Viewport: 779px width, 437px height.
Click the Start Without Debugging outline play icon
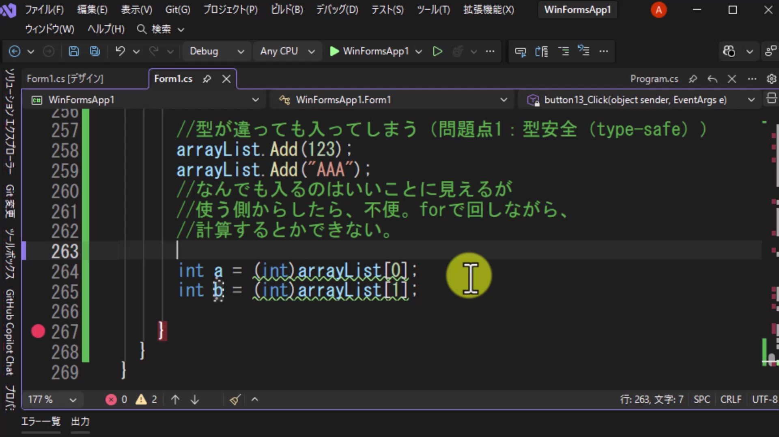click(437, 51)
